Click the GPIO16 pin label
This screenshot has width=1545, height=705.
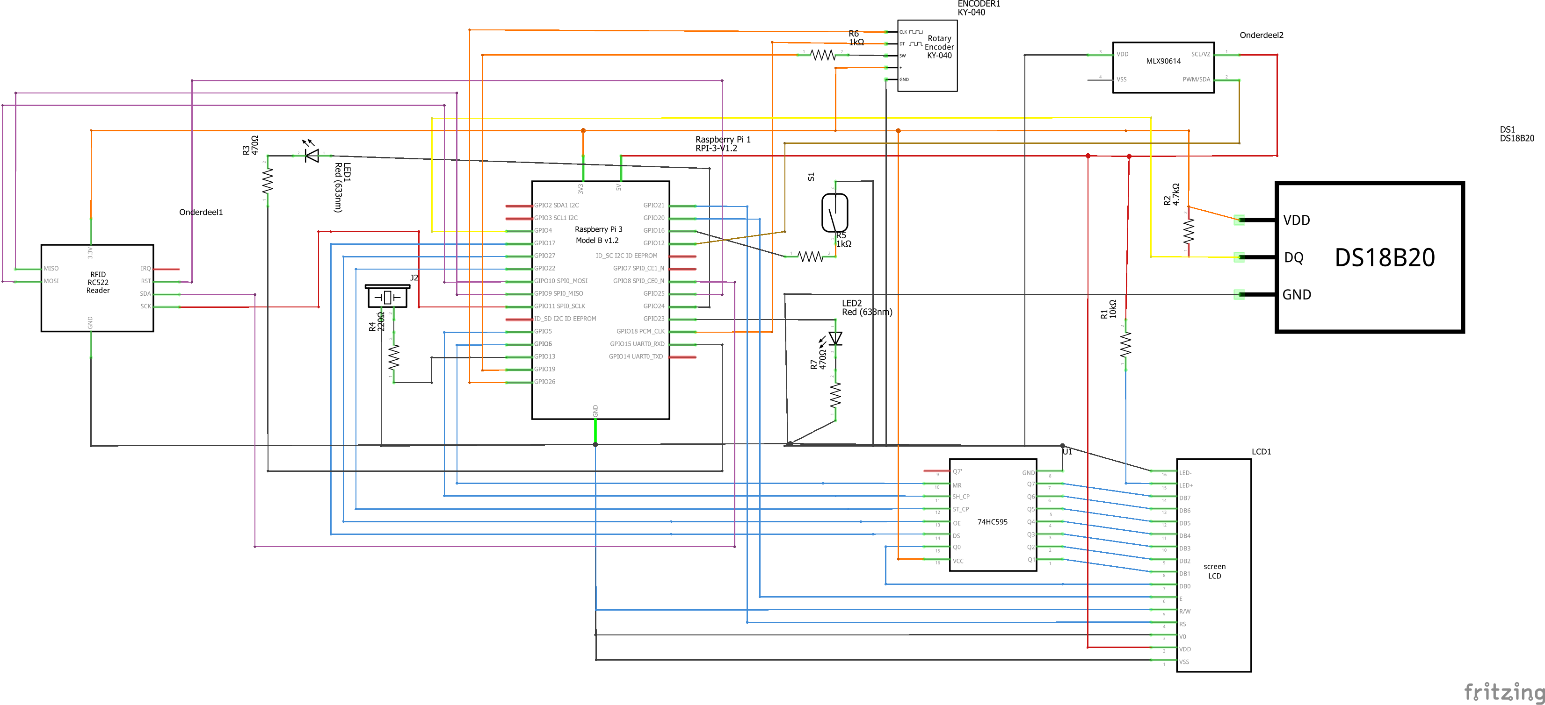(654, 231)
